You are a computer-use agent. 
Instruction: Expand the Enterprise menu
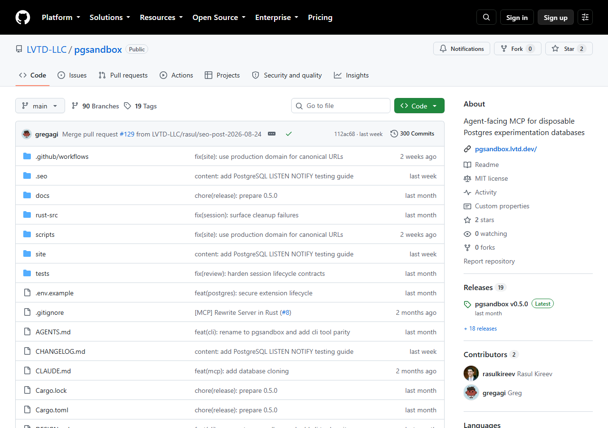[277, 17]
